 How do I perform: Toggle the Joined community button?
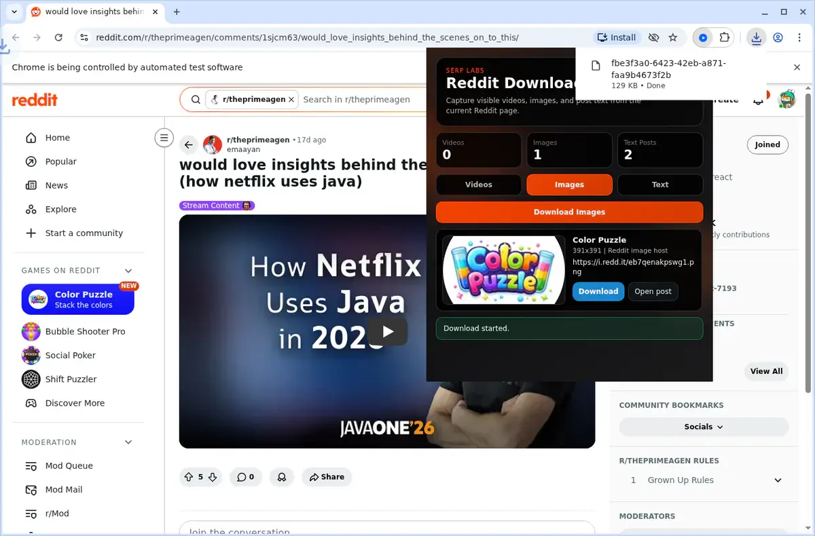click(767, 145)
